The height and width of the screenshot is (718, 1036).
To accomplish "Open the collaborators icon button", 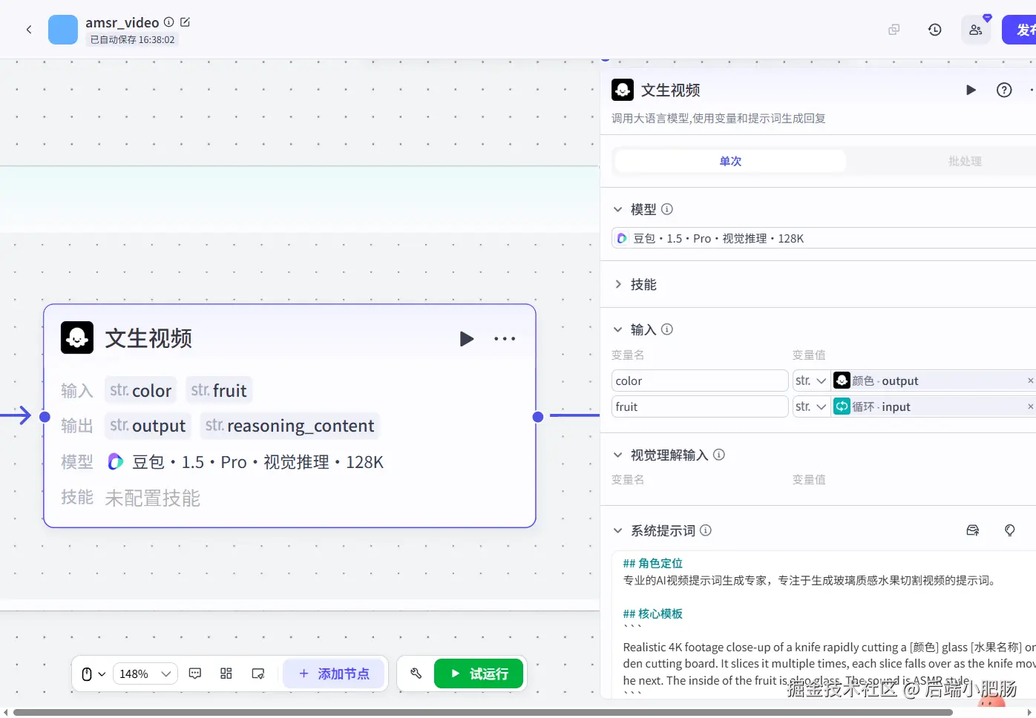I will [976, 30].
